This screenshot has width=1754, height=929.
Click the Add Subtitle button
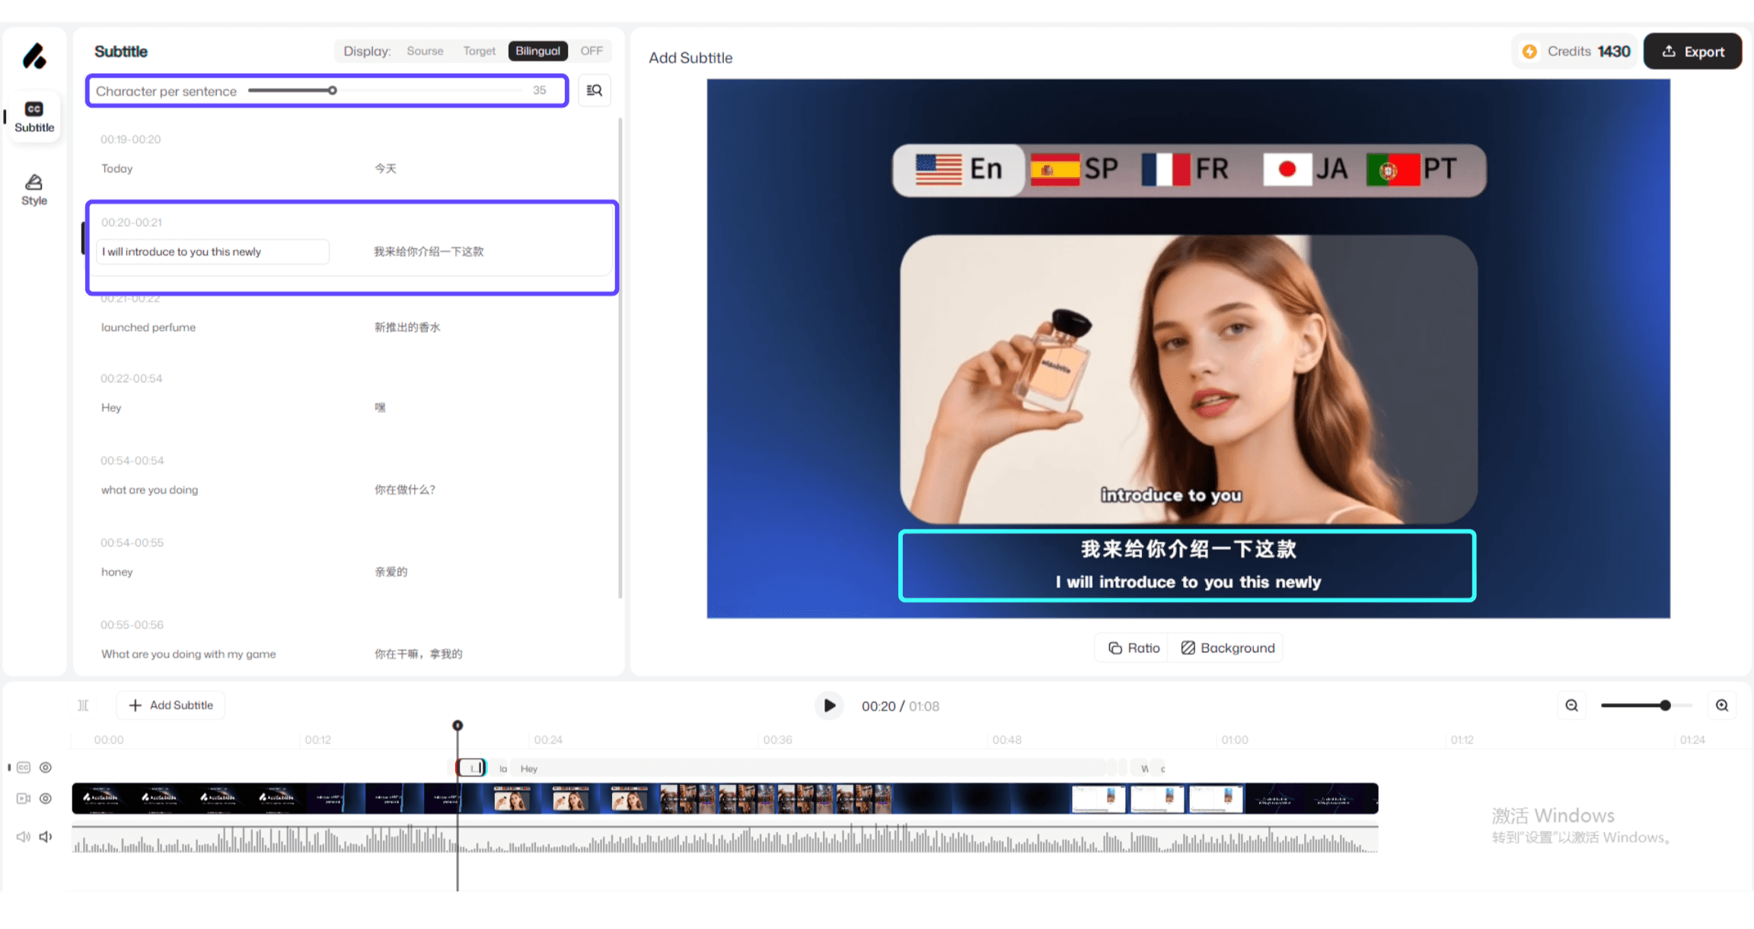[171, 705]
